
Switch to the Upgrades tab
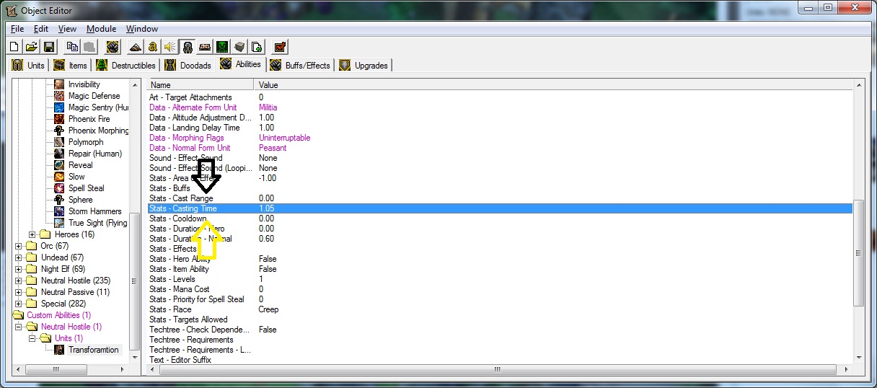coord(363,65)
